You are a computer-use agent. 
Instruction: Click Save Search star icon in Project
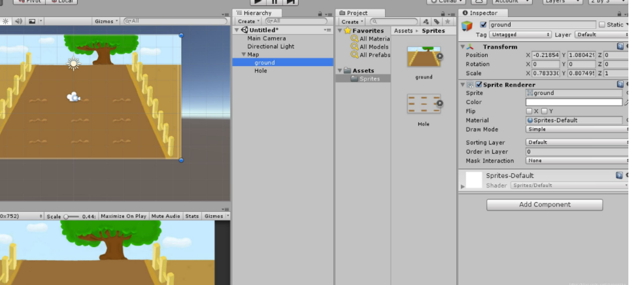click(x=448, y=22)
